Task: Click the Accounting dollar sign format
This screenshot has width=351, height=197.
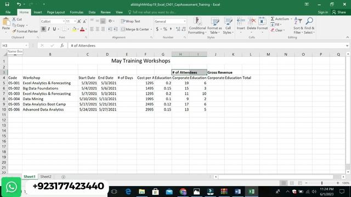Action: coord(157,29)
